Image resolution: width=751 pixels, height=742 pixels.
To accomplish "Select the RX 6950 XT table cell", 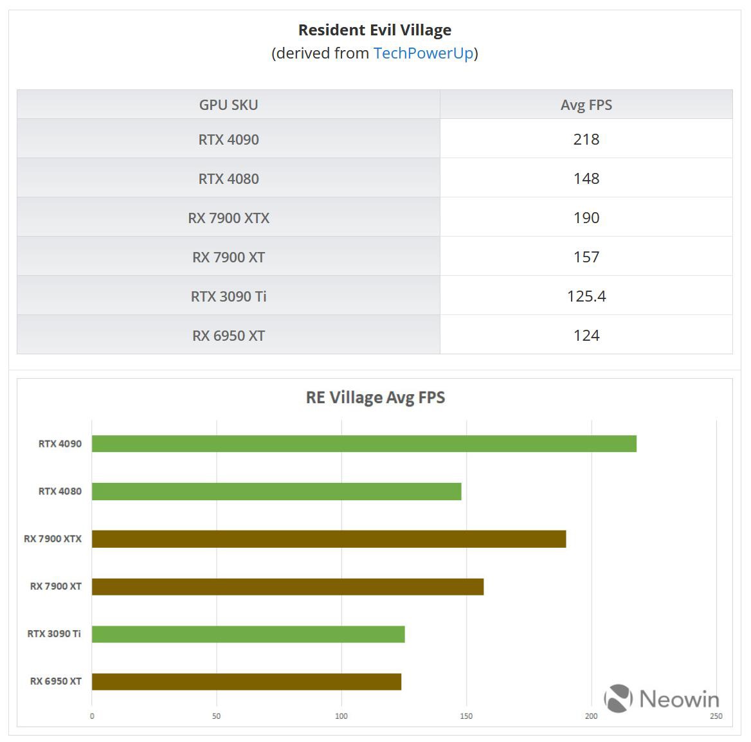I will coord(228,335).
